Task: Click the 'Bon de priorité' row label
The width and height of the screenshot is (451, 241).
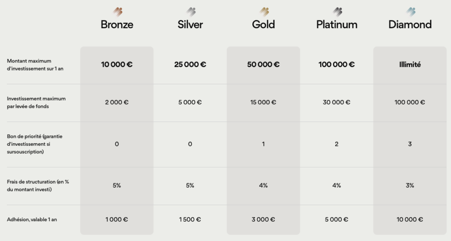Action: tap(34, 144)
